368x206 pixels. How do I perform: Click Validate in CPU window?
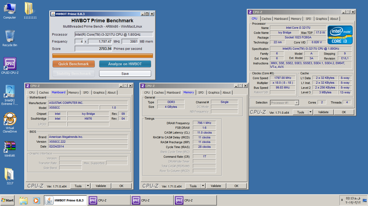click(324, 112)
